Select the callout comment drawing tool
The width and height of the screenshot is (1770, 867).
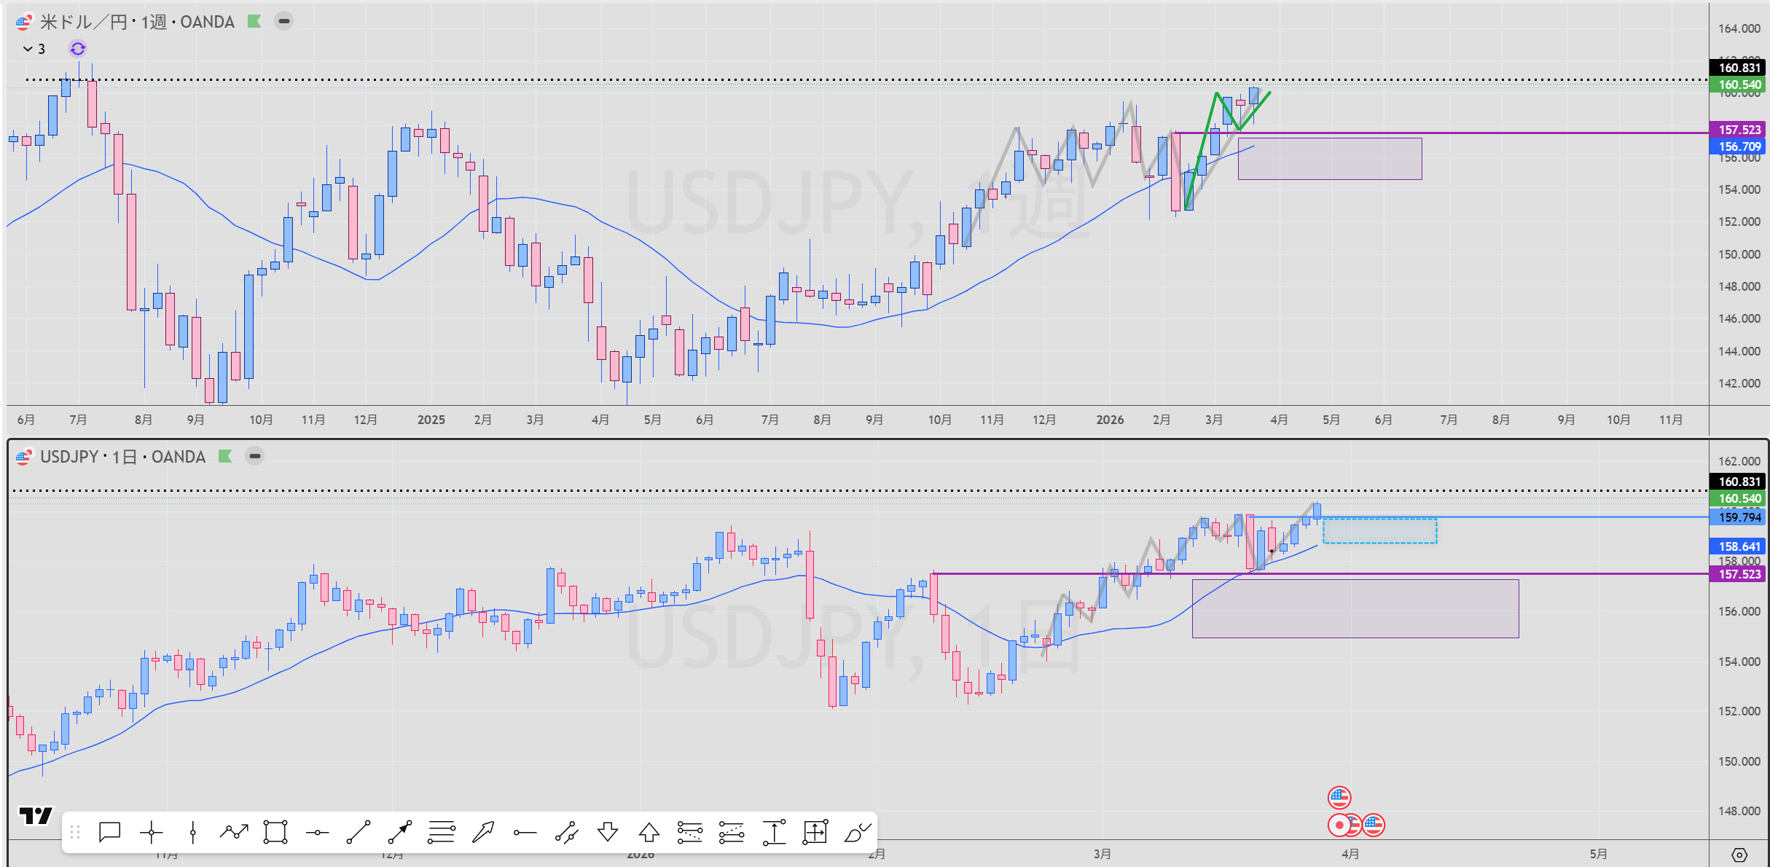click(x=109, y=831)
